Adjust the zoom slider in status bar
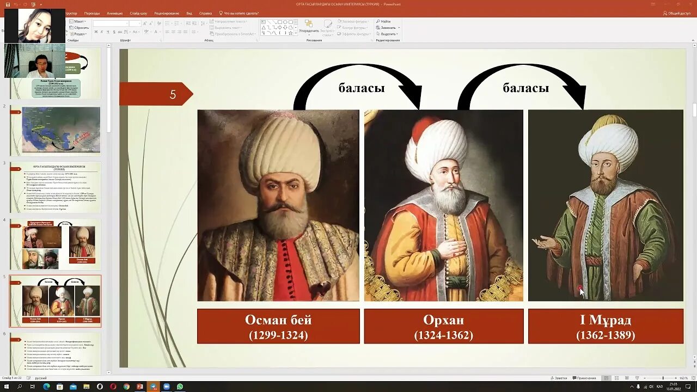Screen dimensions: 697x392 point(663,378)
